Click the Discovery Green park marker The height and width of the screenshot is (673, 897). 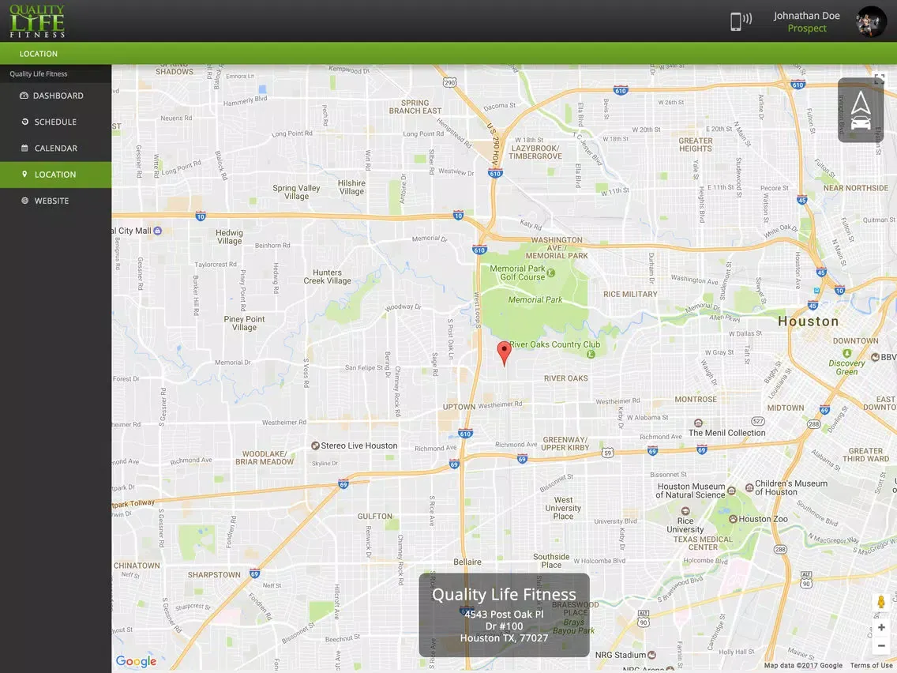[x=846, y=353]
